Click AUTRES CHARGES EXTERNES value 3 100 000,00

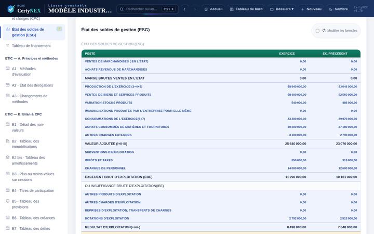298,135
